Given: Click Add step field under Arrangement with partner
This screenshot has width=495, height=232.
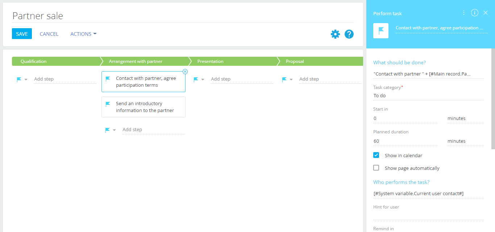Looking at the screenshot, I should click(x=153, y=130).
